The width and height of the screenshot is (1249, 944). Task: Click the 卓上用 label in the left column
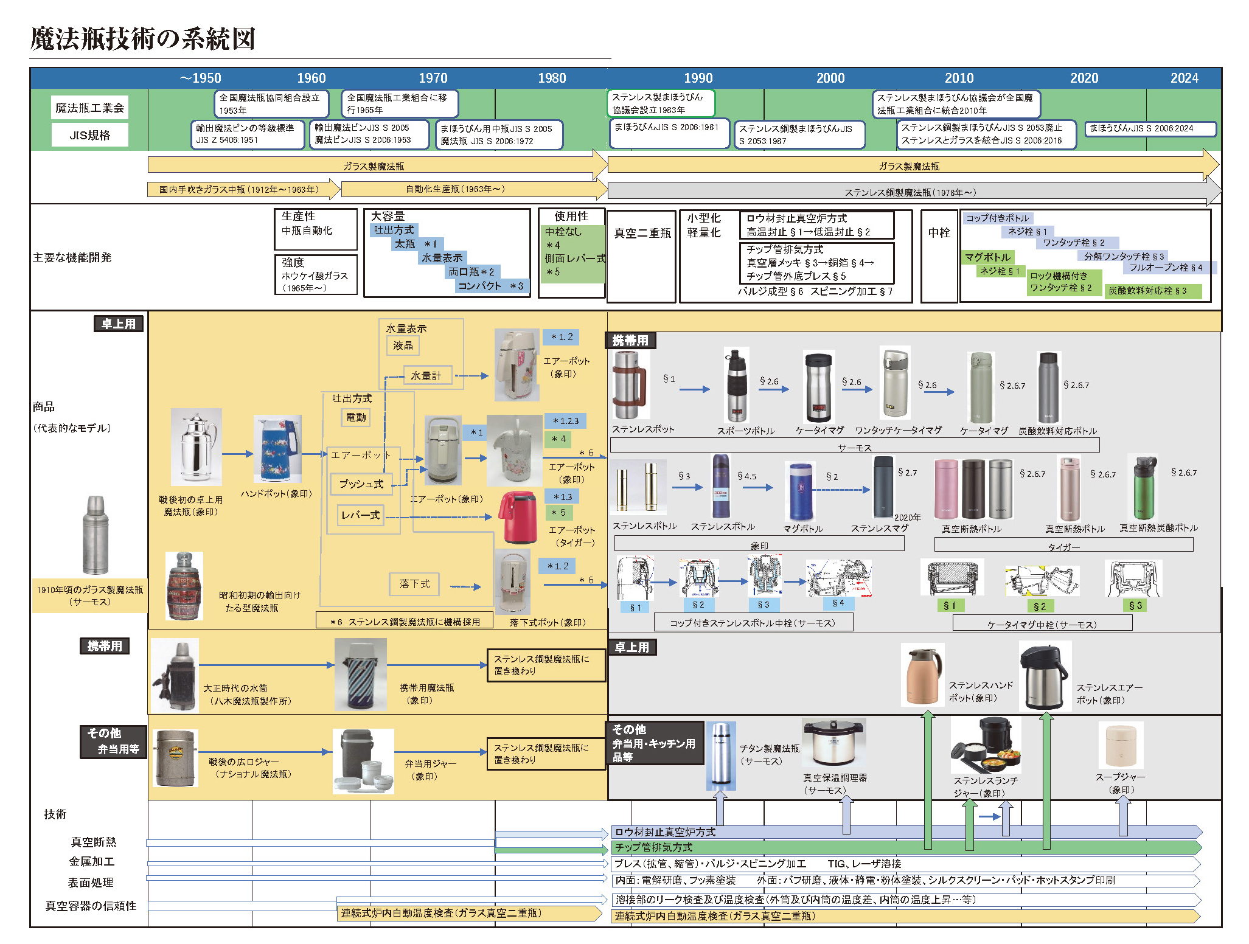pos(119,324)
